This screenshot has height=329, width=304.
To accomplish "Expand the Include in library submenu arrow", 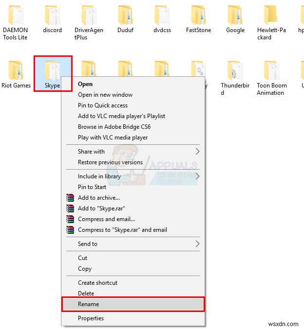I will tap(197, 176).
